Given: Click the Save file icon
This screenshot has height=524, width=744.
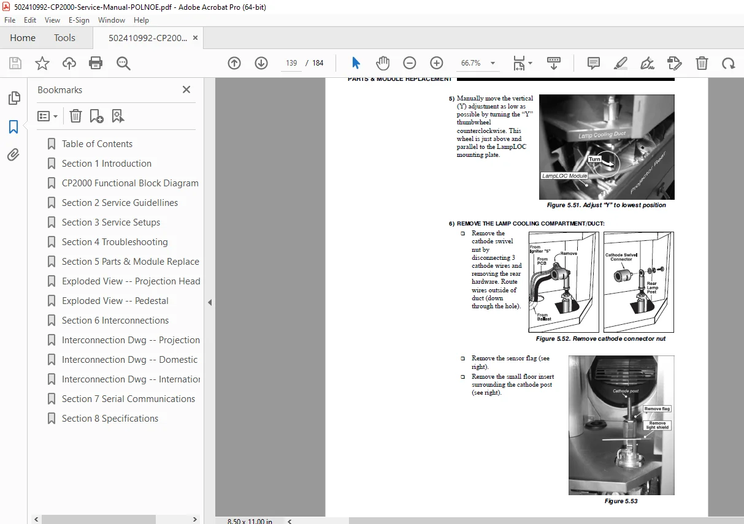Looking at the screenshot, I should [15, 63].
